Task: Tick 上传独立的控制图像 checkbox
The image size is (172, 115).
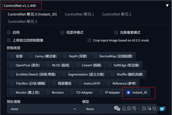Action: (9, 40)
